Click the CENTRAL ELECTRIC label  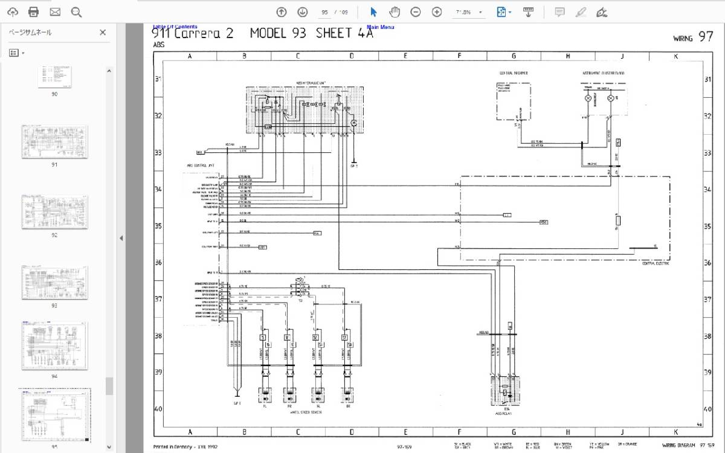(x=656, y=263)
